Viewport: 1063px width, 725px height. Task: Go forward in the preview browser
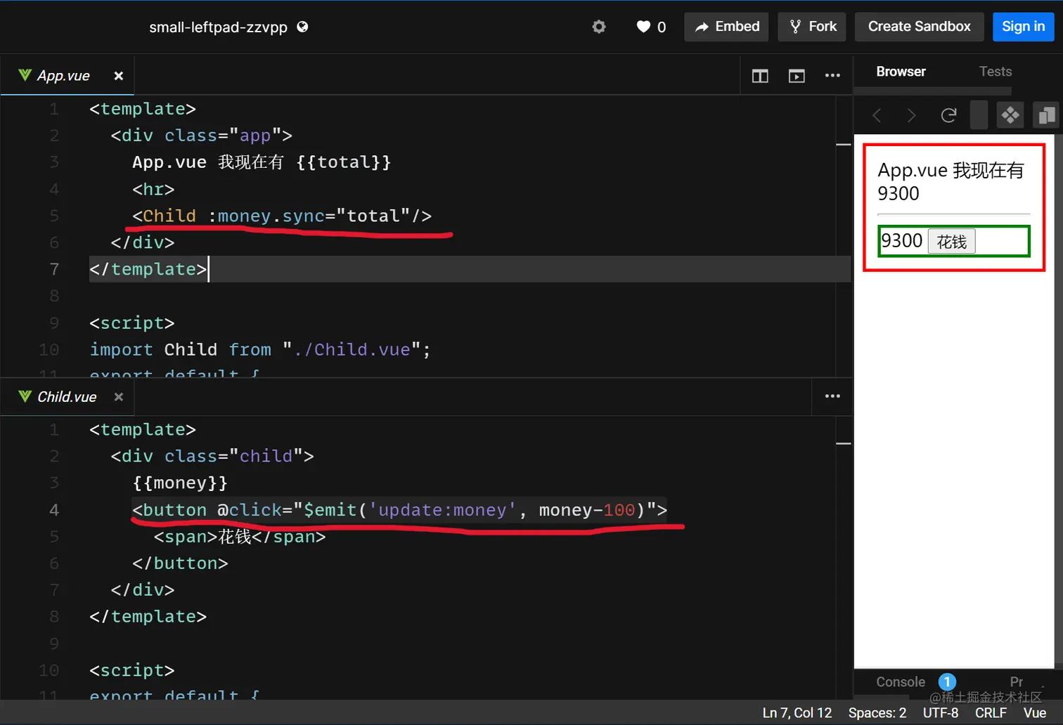coord(910,115)
